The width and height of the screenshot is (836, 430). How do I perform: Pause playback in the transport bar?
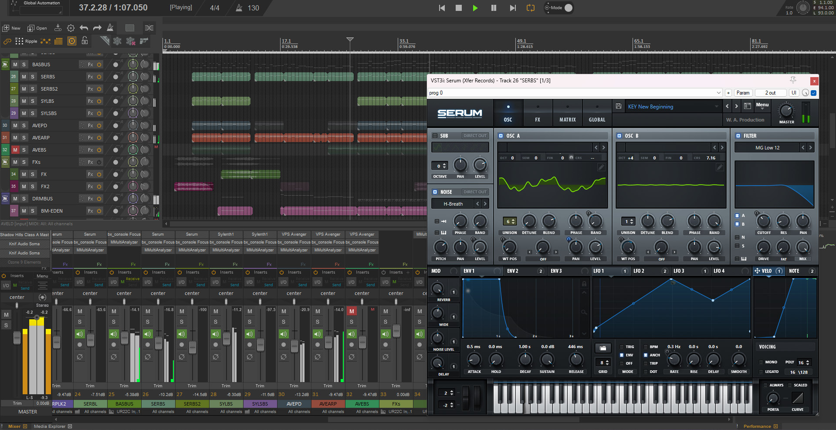[494, 8]
